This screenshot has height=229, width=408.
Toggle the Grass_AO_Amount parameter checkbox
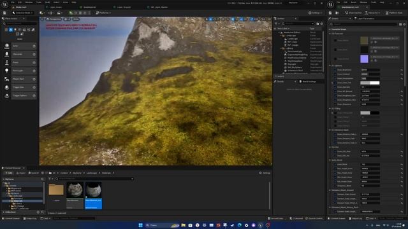[335, 92]
